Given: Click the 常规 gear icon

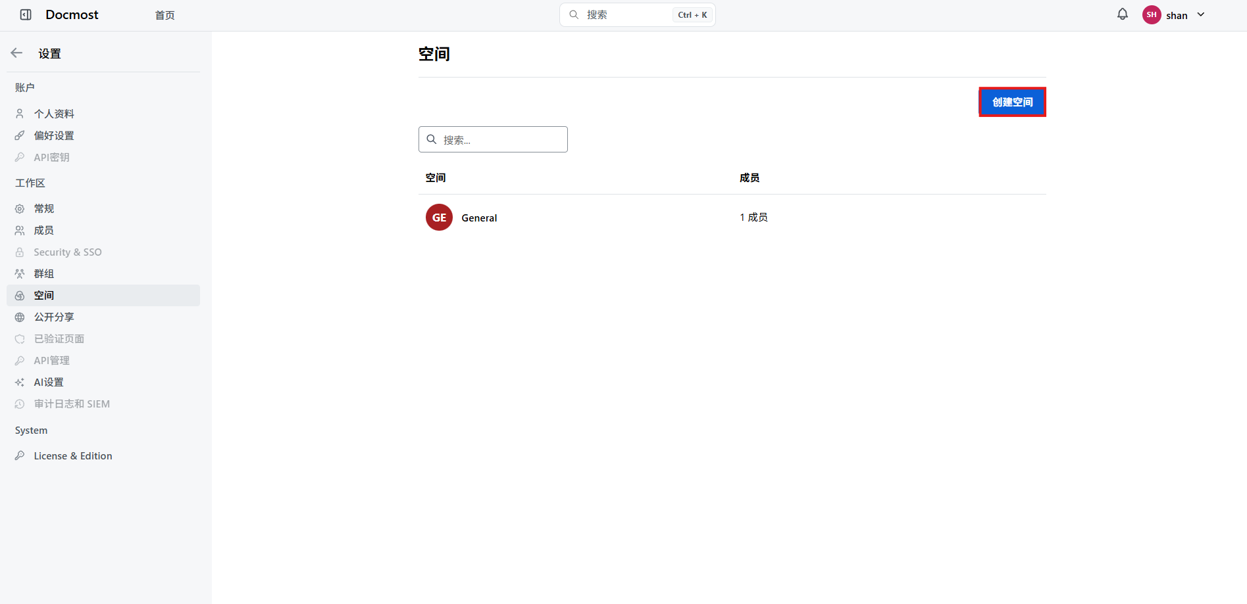Looking at the screenshot, I should 20,208.
